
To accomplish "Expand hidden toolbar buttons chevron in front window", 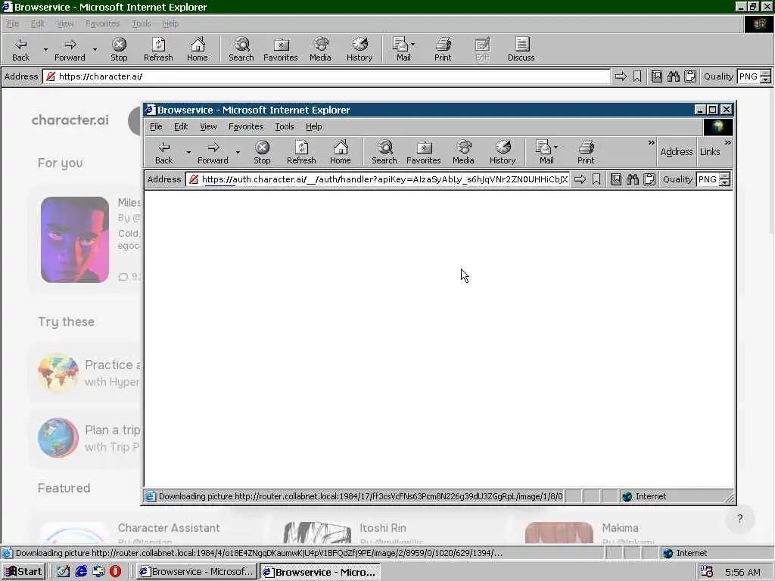I will pos(651,143).
